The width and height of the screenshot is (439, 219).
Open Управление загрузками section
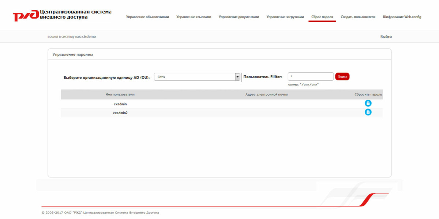(x=285, y=17)
